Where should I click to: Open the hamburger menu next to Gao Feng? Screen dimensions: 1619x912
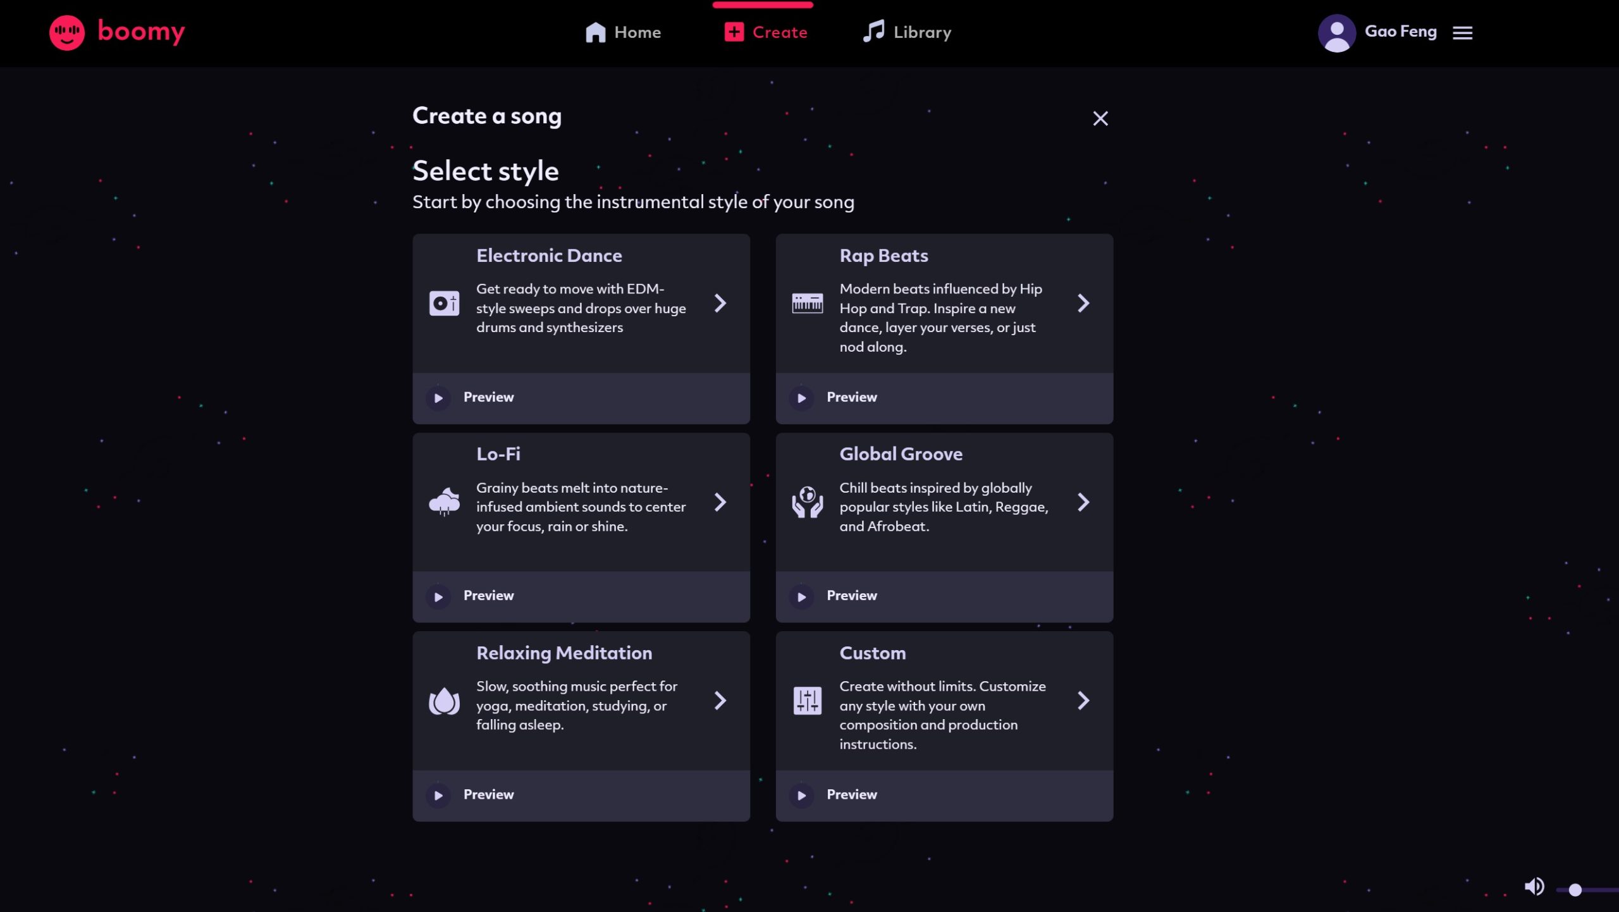(1462, 32)
